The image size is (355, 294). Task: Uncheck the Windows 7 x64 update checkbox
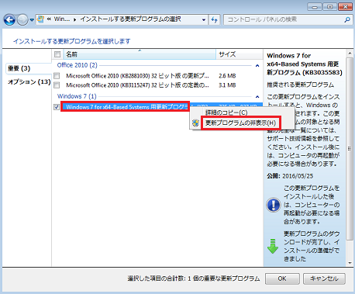[x=57, y=107]
